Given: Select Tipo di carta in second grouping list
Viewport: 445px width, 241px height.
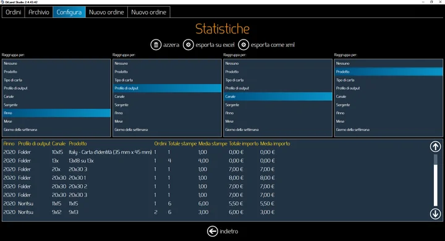Looking at the screenshot, I should 167,80.
